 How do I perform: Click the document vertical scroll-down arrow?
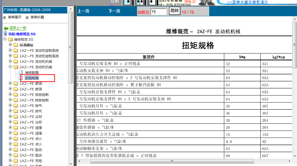(295, 156)
